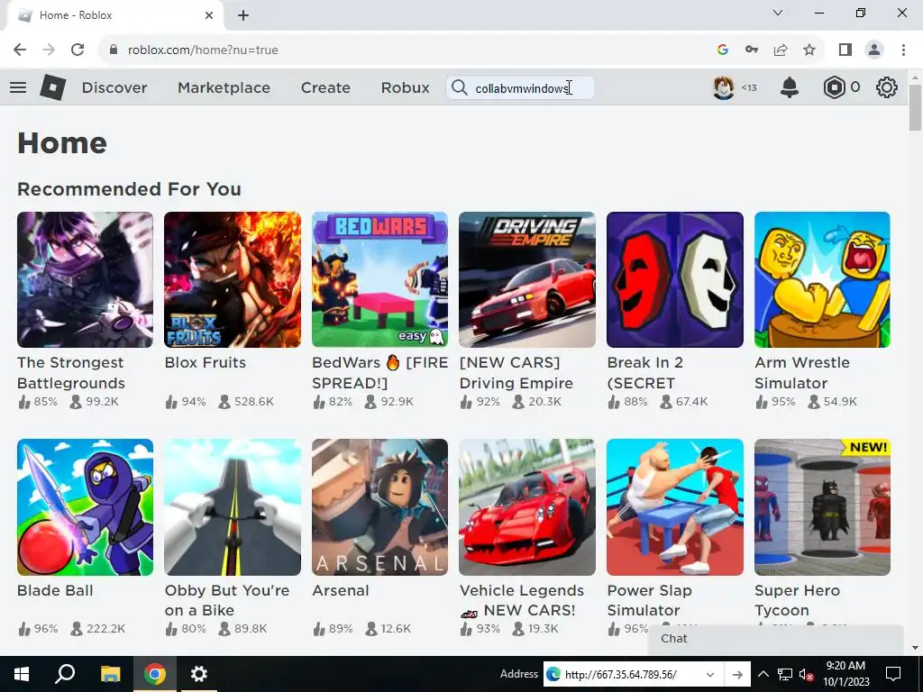Select the Home - Roblox browser tab
This screenshot has height=692, width=923.
pos(114,15)
